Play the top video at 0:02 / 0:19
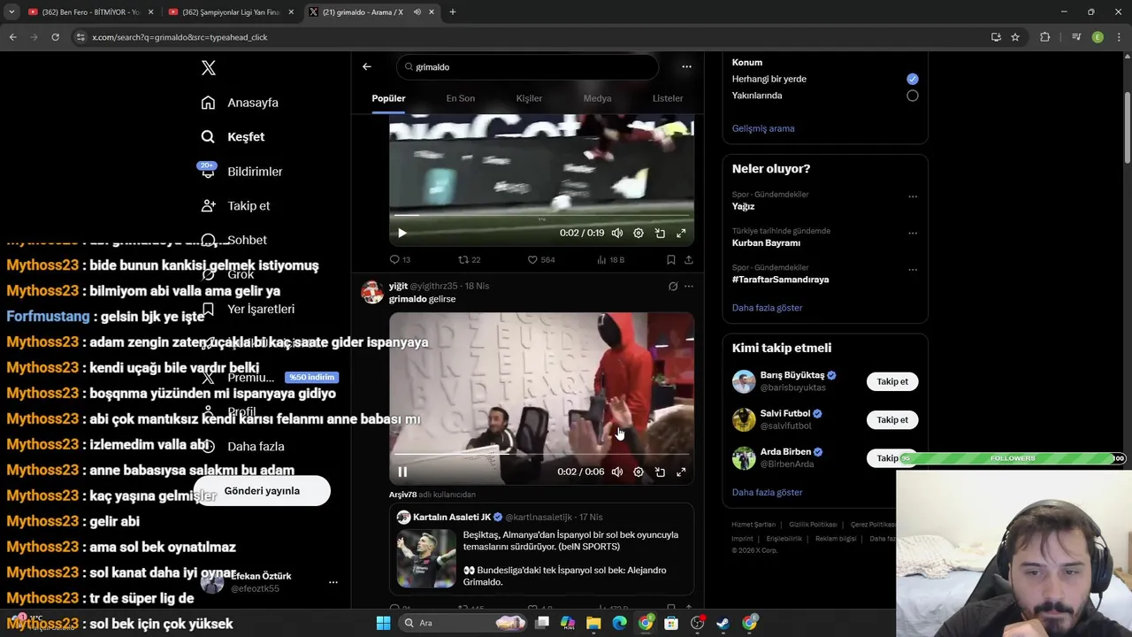 (x=402, y=234)
